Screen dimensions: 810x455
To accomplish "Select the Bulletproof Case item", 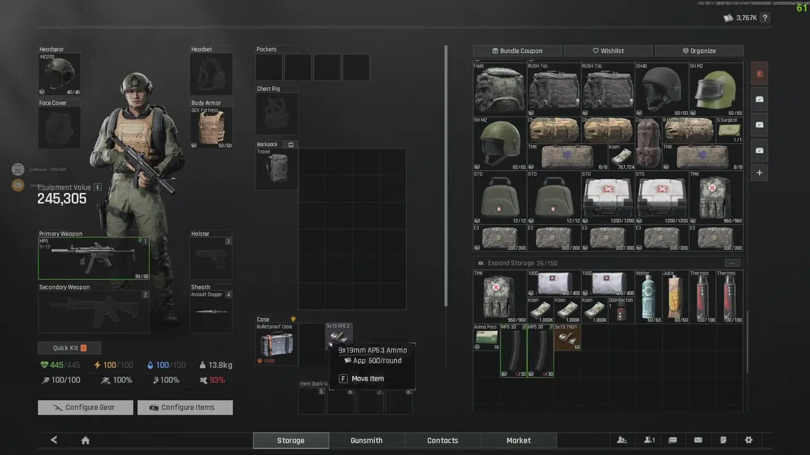I will click(x=277, y=344).
